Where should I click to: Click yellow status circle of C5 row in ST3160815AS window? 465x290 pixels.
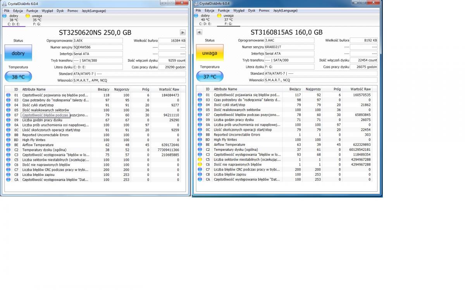click(x=200, y=159)
